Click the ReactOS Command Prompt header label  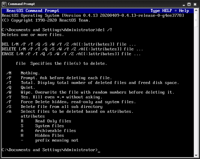[33, 10]
